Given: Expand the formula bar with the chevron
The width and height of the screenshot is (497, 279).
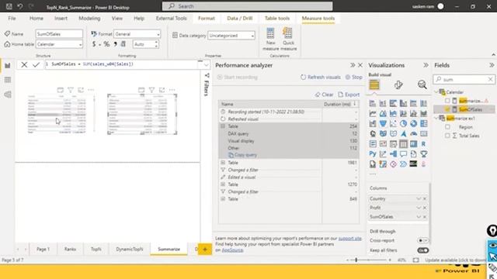Looking at the screenshot, I should tap(207, 65).
